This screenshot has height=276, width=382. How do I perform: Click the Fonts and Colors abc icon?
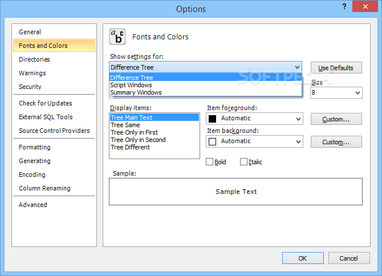pos(117,37)
